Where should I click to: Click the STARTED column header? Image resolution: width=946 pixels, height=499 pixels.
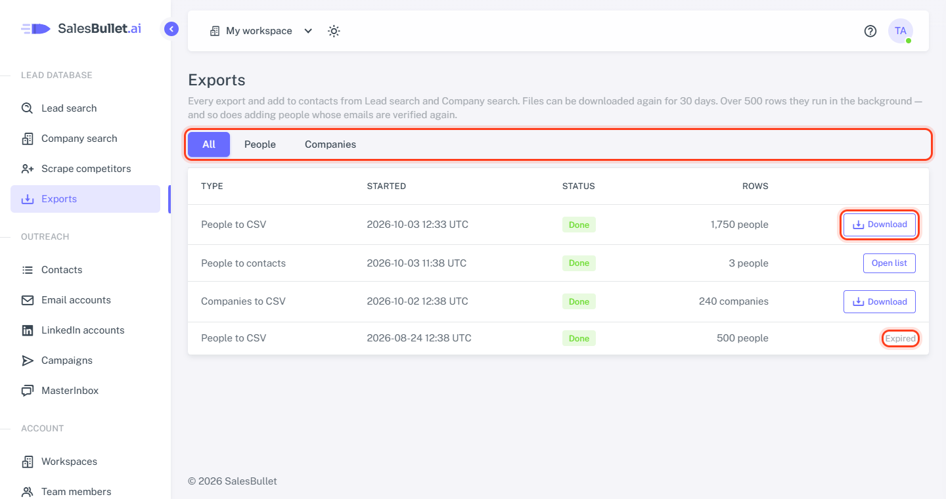[386, 186]
